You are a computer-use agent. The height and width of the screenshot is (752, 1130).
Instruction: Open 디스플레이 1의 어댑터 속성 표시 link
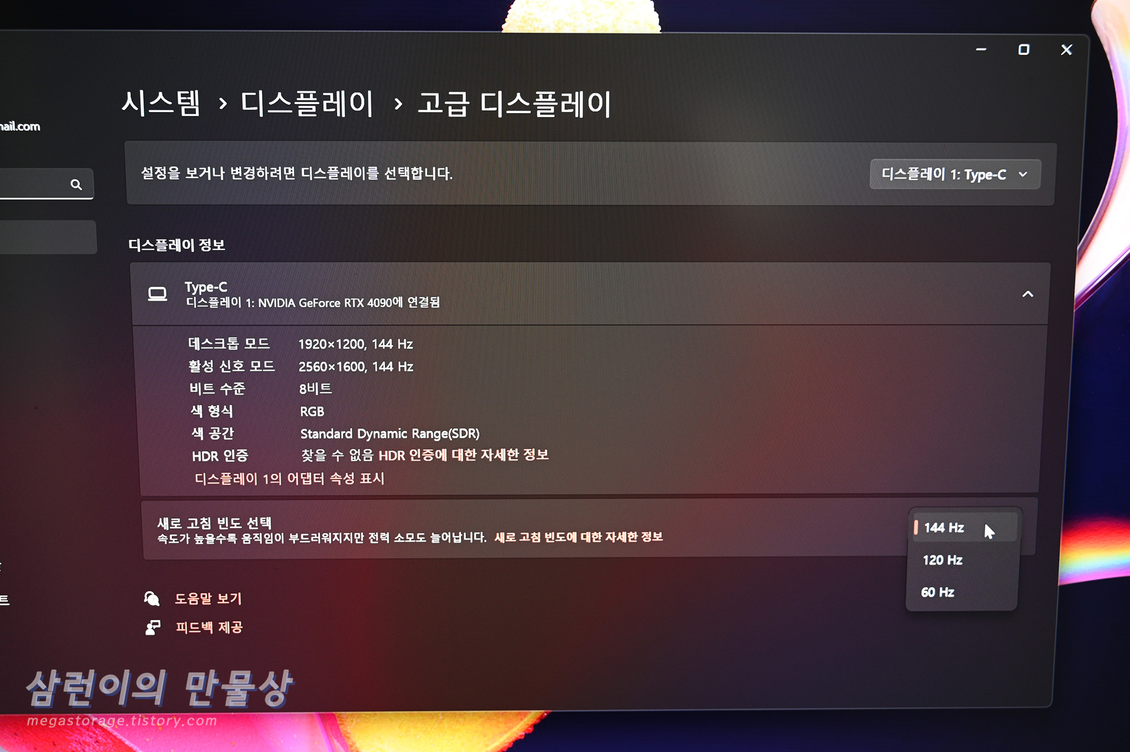coord(289,479)
